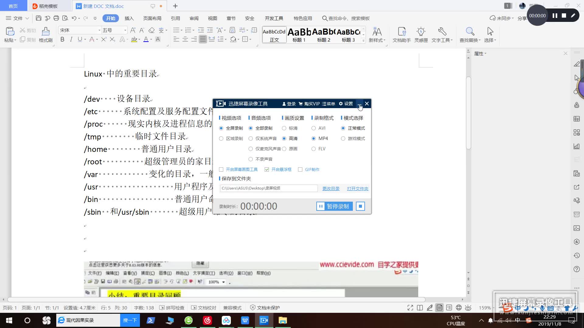584x328 pixels.
Task: Toggle bold formatting in ribbon
Action: (x=62, y=39)
